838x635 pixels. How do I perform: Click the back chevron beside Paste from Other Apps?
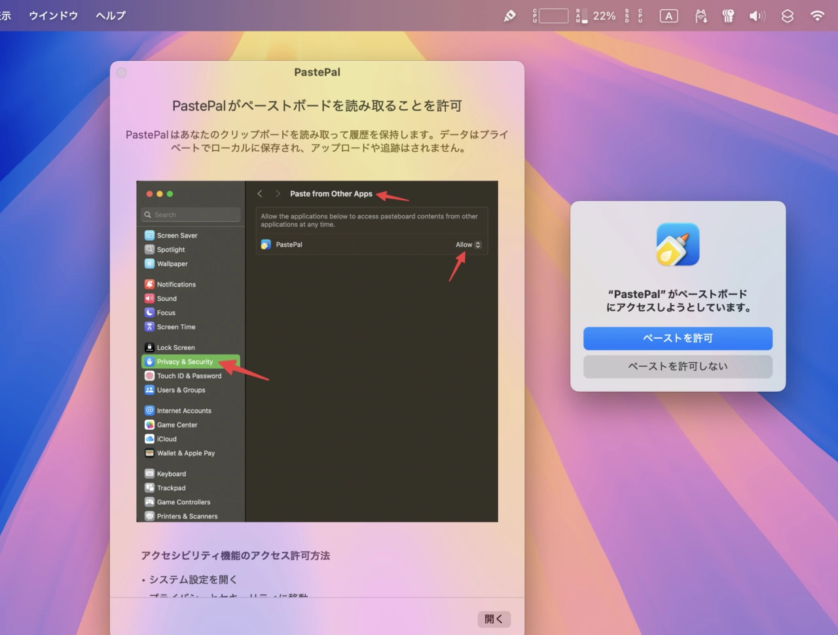coord(260,194)
